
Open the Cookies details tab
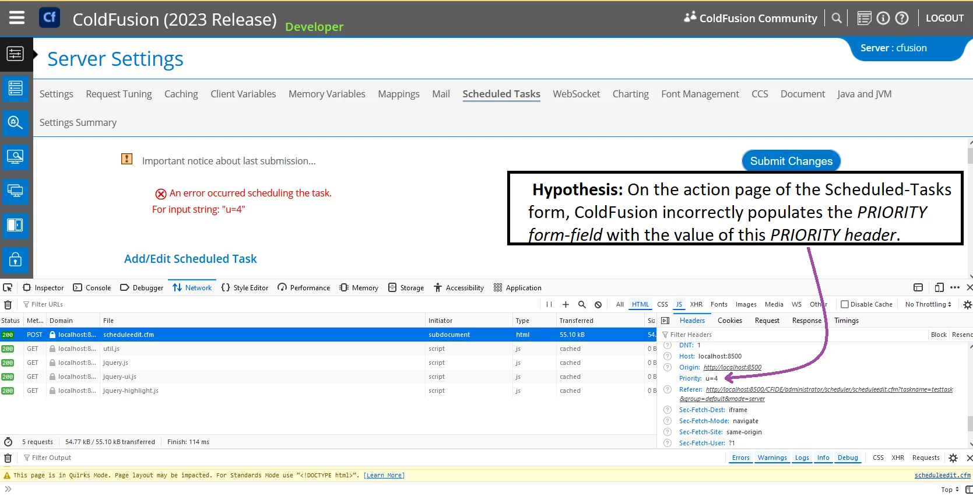pyautogui.click(x=730, y=321)
